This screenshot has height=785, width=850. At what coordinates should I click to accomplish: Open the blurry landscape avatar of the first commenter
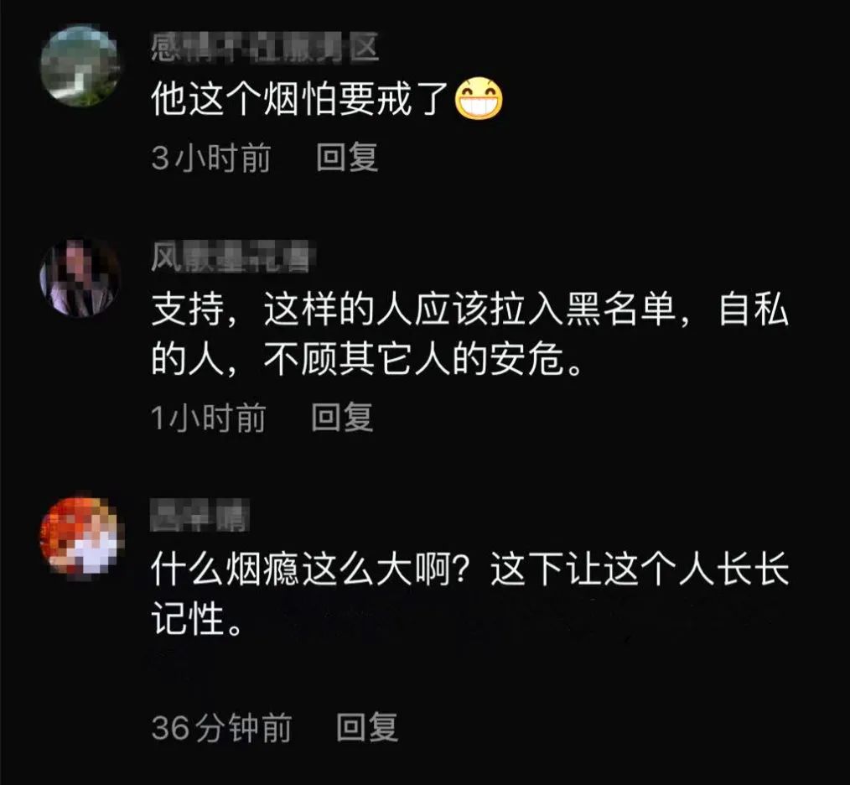(80, 65)
